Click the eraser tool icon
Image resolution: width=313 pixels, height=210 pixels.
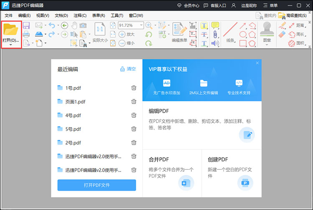coord(282,34)
